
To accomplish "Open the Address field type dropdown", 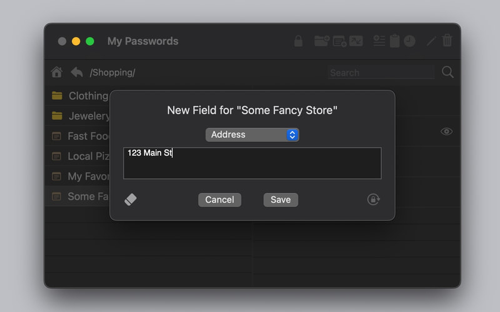I will click(252, 135).
